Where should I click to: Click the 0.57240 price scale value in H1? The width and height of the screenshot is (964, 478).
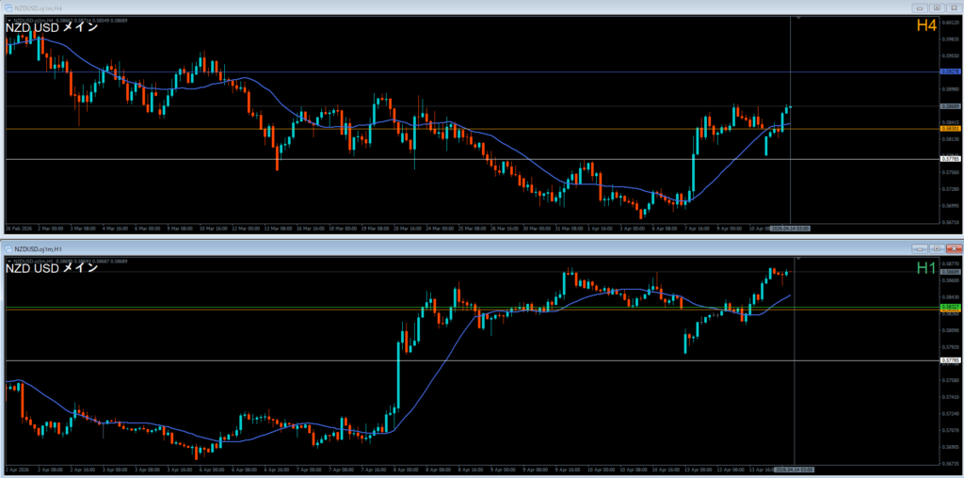point(949,413)
